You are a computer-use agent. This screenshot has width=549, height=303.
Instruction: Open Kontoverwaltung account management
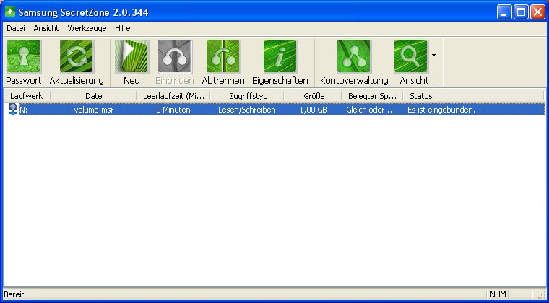pos(354,56)
